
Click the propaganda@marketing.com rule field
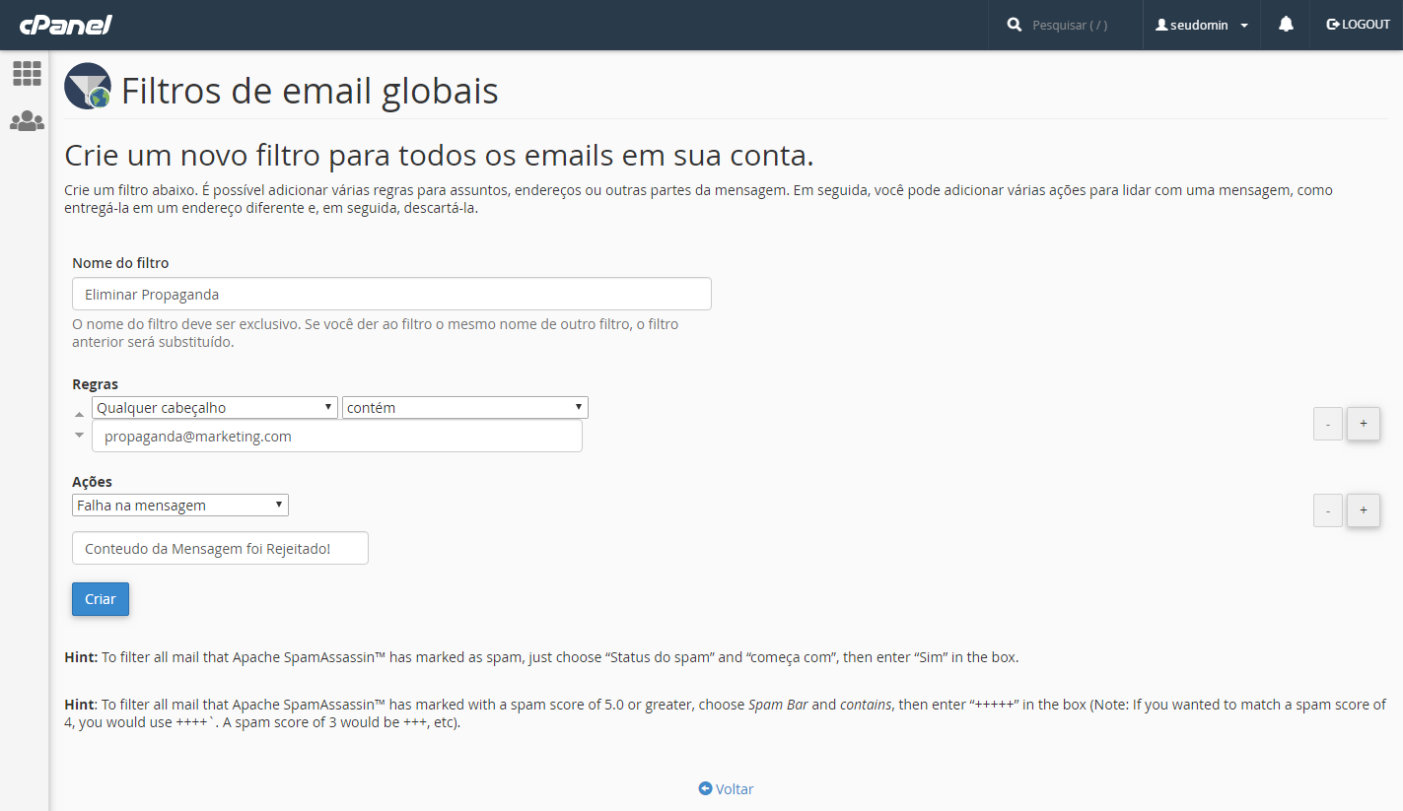coord(337,437)
